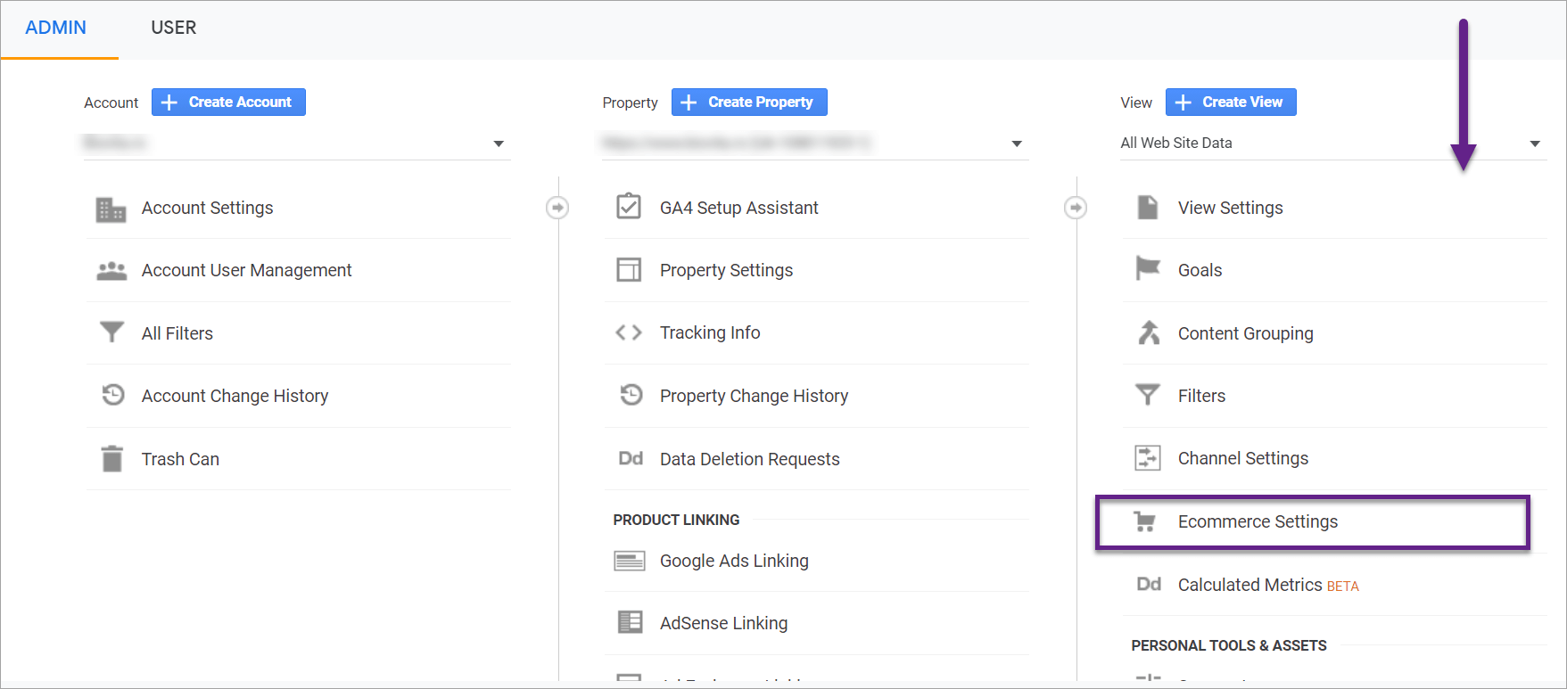Click the Create View button
This screenshot has height=689, width=1567.
click(x=1231, y=103)
